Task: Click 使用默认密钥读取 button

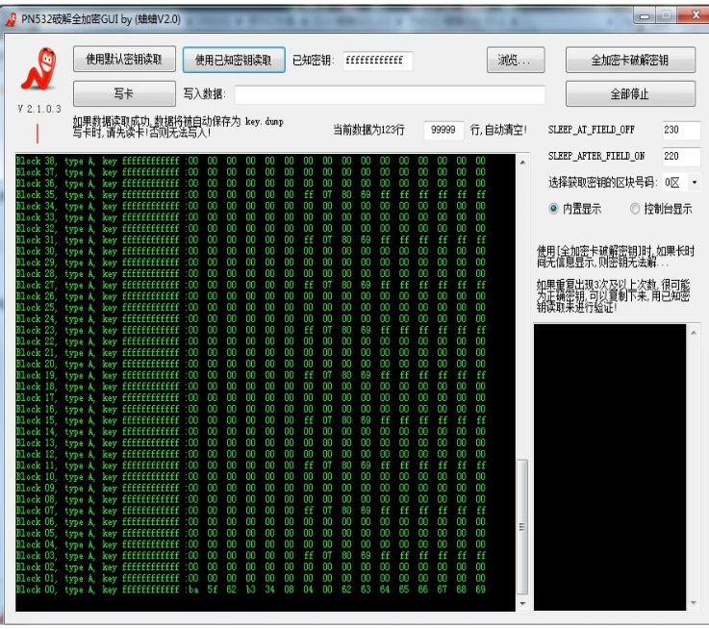Action: (x=124, y=60)
